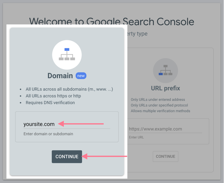Click 'Only URLs under specified protocol' text
The width and height of the screenshot is (224, 183).
point(159,105)
